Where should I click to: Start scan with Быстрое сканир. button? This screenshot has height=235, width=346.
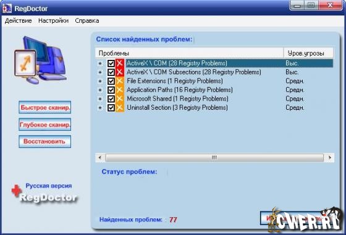(44, 107)
